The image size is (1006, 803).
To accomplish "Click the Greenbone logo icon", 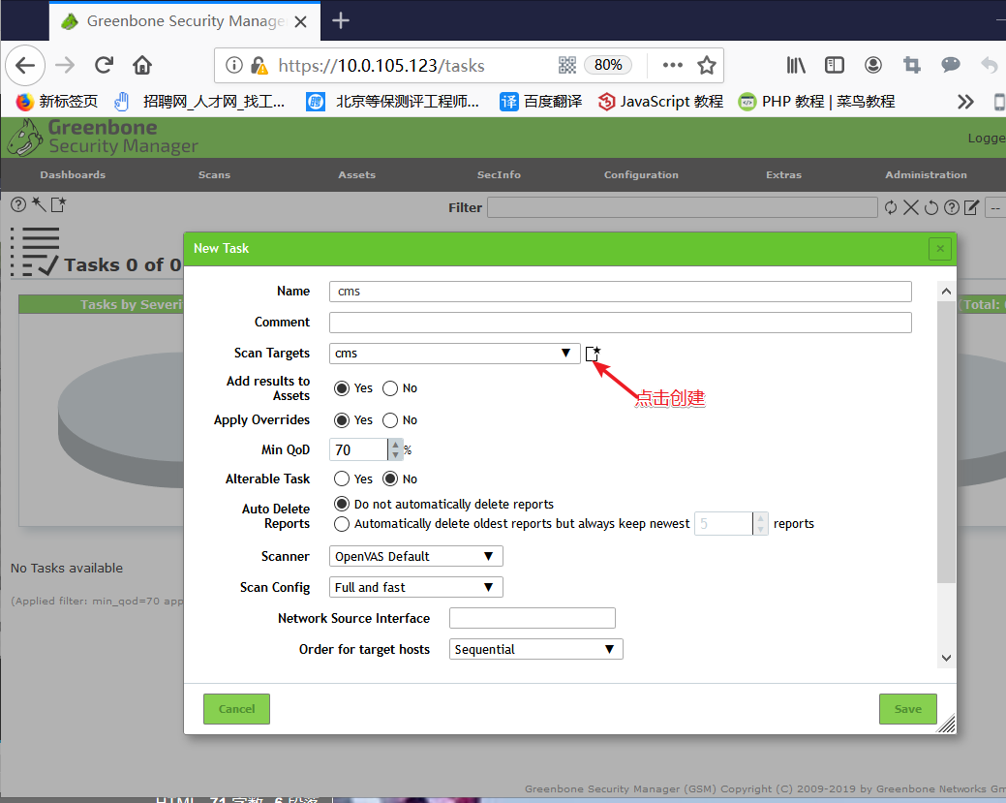I will tap(26, 138).
